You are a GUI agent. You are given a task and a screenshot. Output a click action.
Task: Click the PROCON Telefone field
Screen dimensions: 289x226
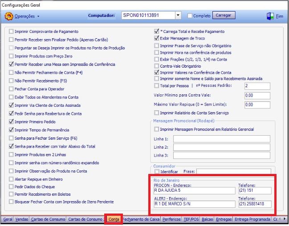click(x=255, y=190)
